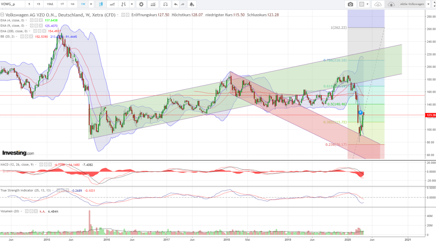
Task: Click the balance scale compare icon
Action: 165,4
